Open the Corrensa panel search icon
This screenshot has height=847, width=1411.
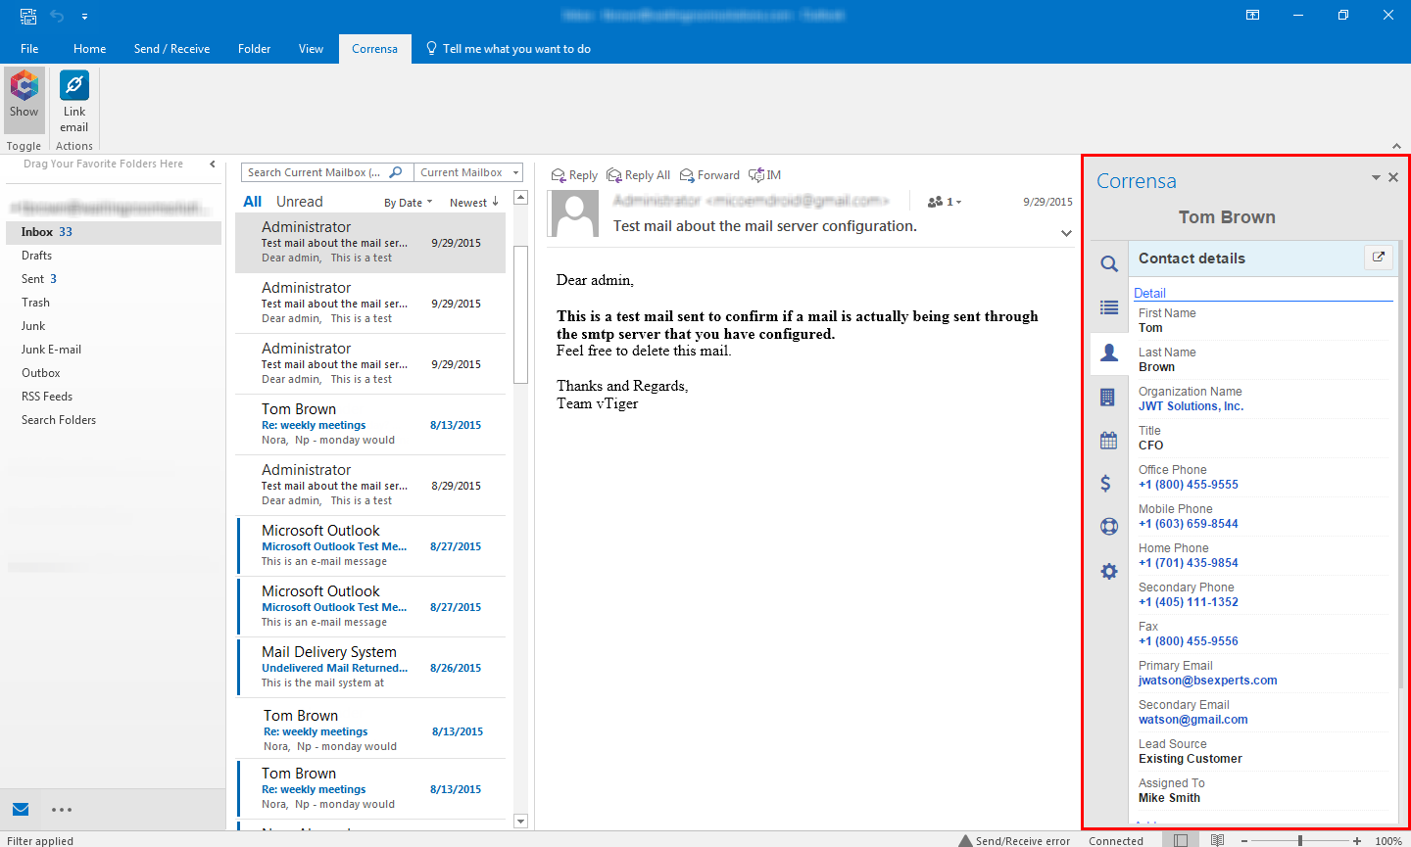point(1108,263)
